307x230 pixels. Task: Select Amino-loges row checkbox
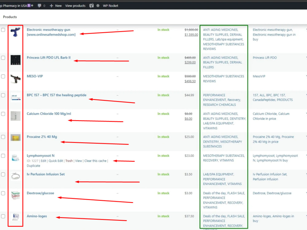[3, 216]
